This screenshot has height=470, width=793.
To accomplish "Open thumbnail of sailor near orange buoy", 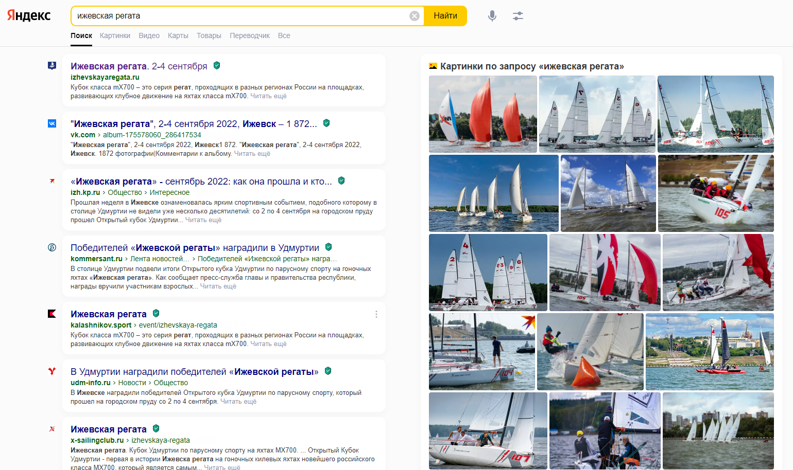I will pos(590,352).
